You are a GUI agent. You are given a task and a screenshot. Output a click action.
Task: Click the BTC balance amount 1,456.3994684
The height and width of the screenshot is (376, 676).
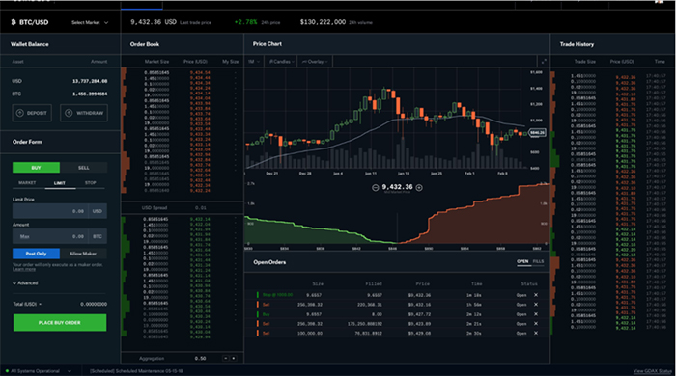(x=90, y=94)
